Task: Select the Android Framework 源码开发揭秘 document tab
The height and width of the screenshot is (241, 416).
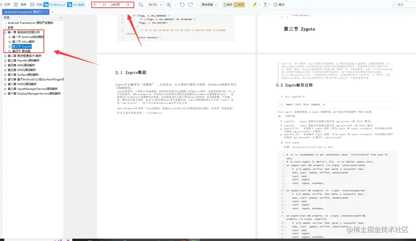Action: point(23,12)
